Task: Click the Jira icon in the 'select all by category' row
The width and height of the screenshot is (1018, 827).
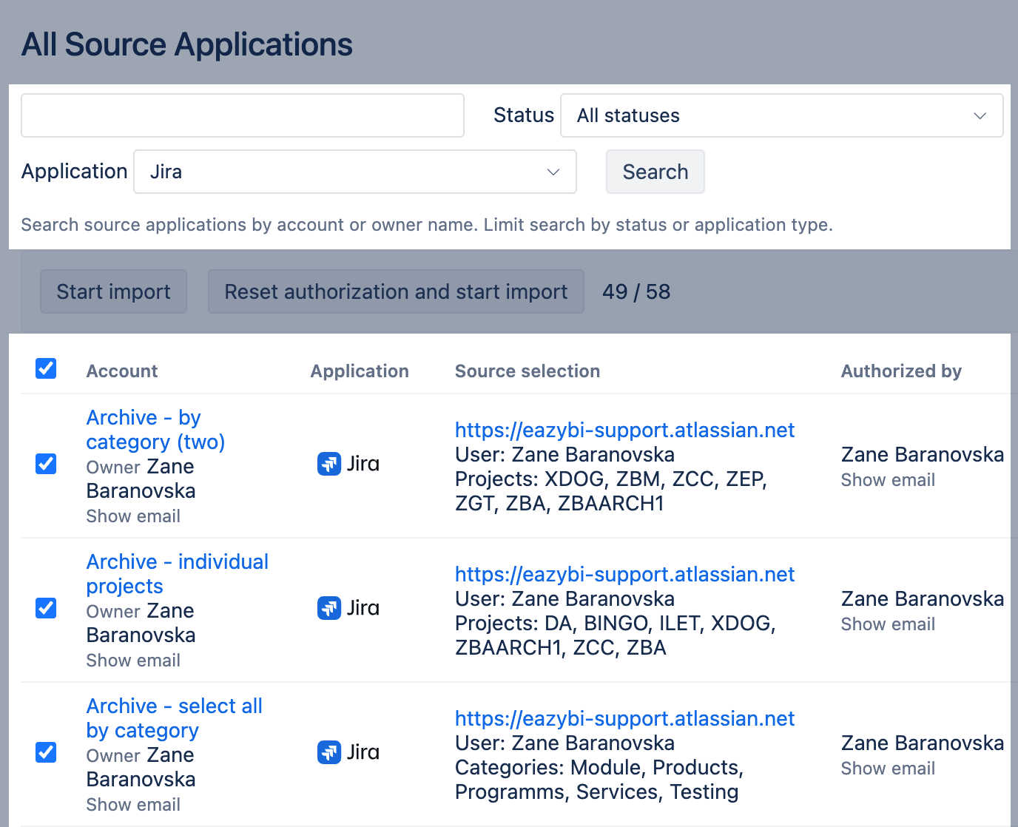Action: tap(329, 752)
